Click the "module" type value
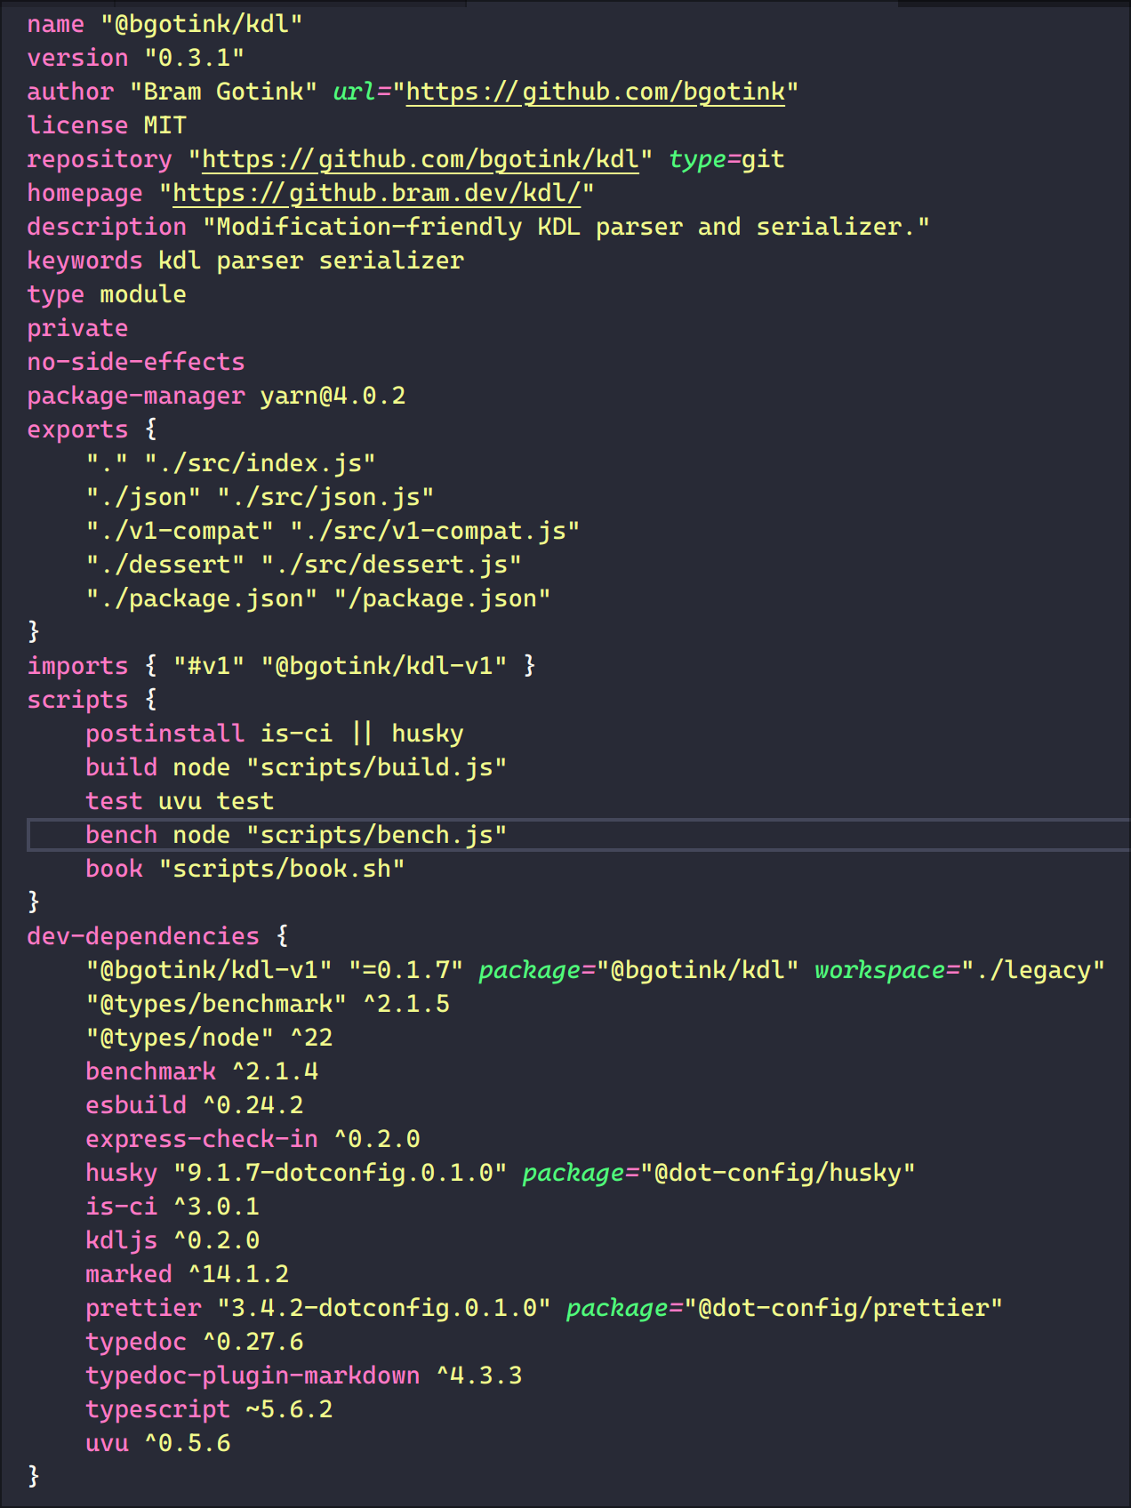 click(x=143, y=294)
